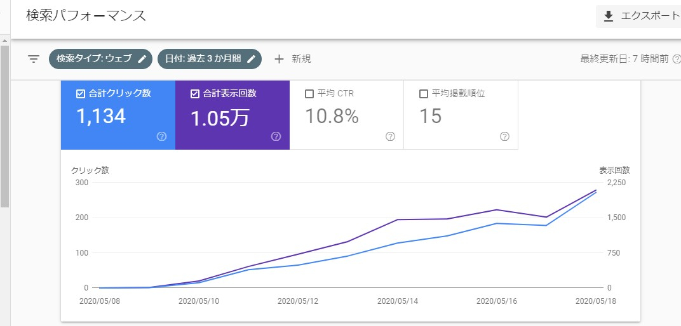The width and height of the screenshot is (681, 326).
Task: Open the 検索タイプ: ウェブ filter chip
Action: coord(94,59)
